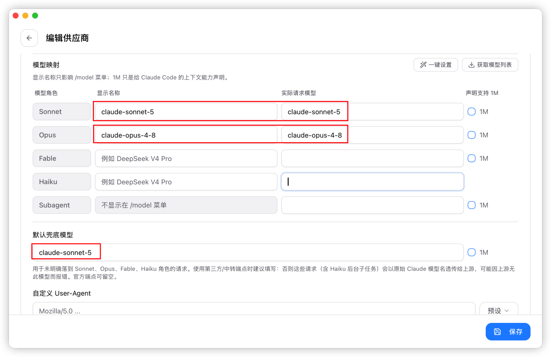The width and height of the screenshot is (551, 357).
Task: Click the 默认兜底模型 section label
Action: coord(53,235)
